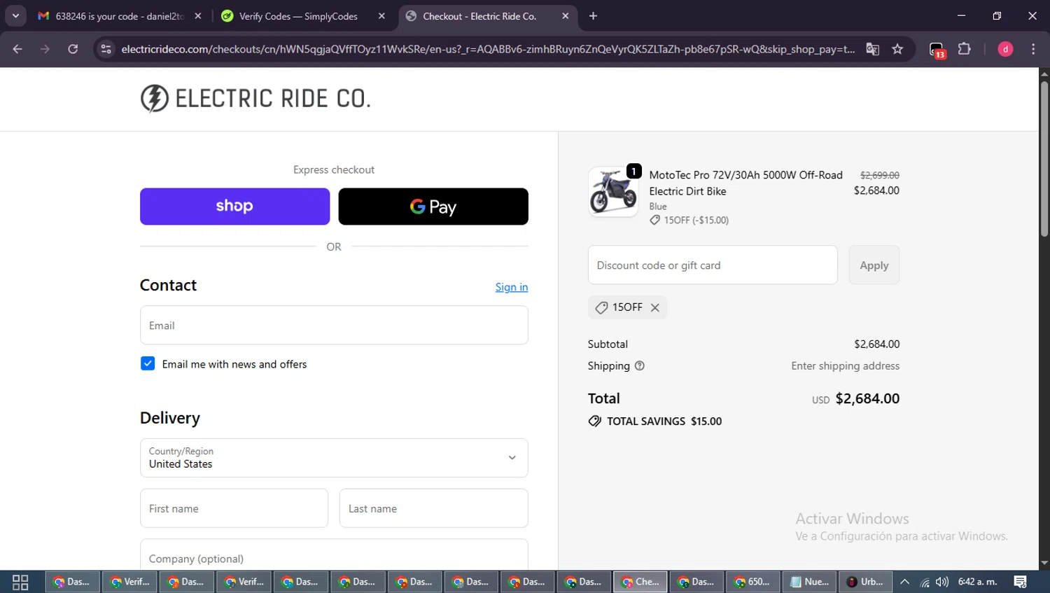
Task: Click the shipping info help icon
Action: [639, 365]
